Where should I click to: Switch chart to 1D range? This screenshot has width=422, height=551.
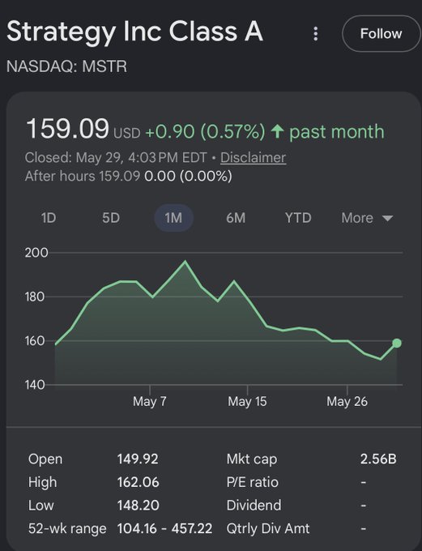(49, 218)
